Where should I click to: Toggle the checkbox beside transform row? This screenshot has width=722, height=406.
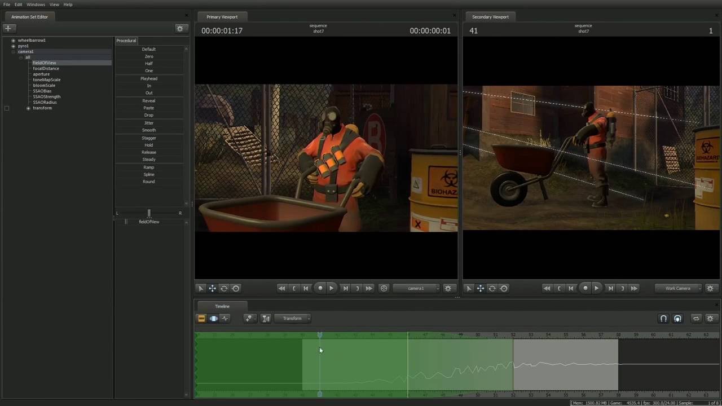pos(7,108)
